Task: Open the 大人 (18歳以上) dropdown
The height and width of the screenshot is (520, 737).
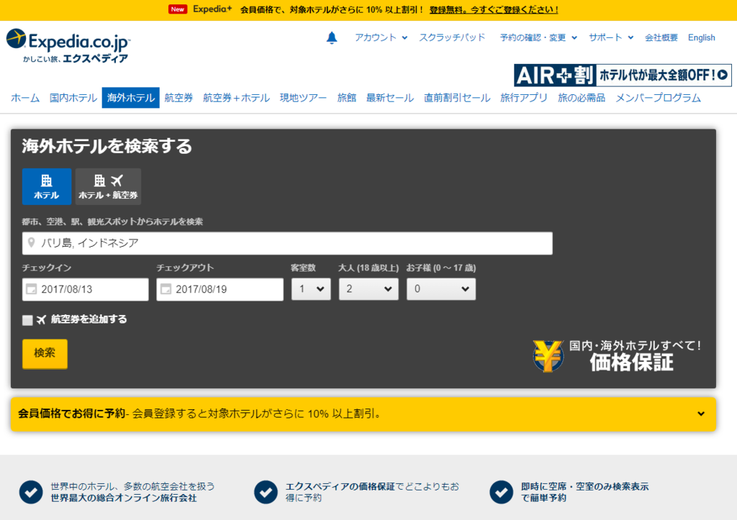Action: [368, 289]
